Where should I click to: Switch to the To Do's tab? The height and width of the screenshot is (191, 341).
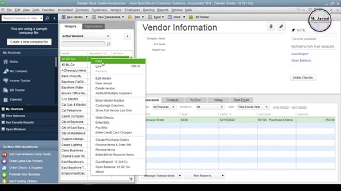(x=195, y=100)
